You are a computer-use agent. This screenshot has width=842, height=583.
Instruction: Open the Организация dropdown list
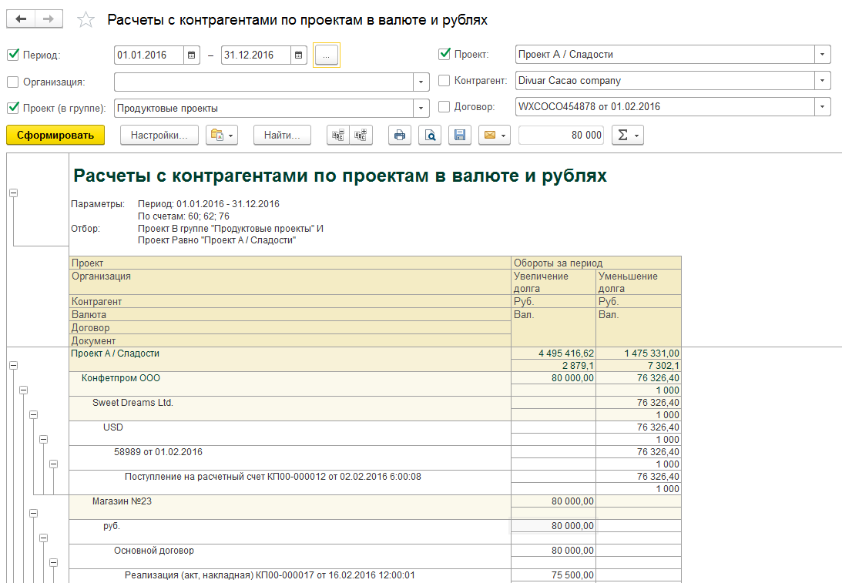[421, 82]
